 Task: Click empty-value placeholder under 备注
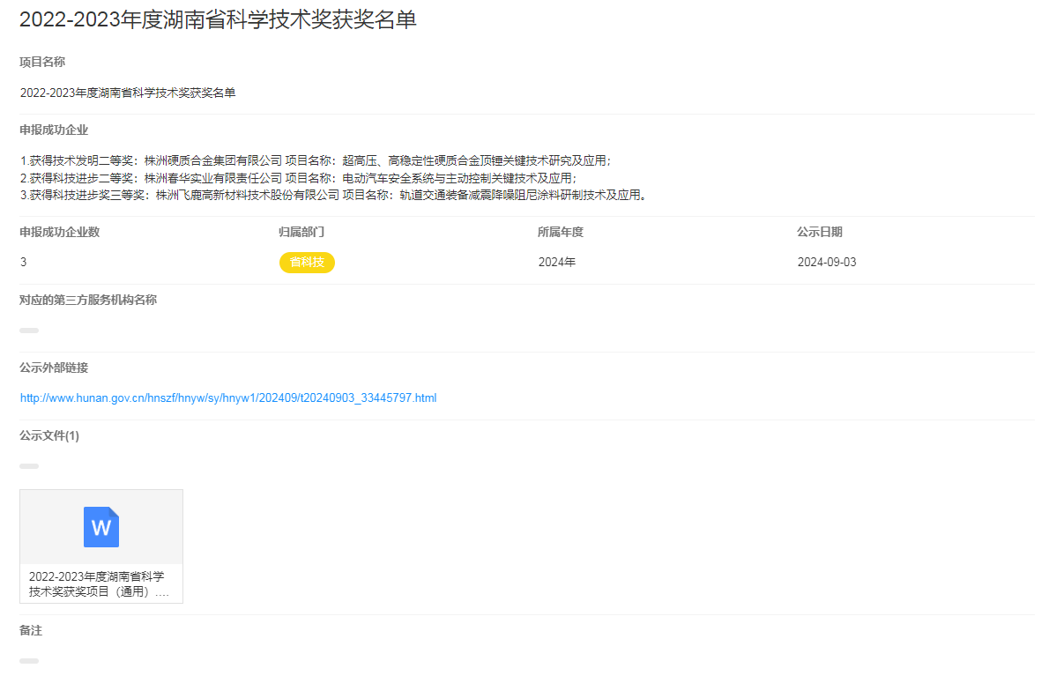click(x=29, y=661)
